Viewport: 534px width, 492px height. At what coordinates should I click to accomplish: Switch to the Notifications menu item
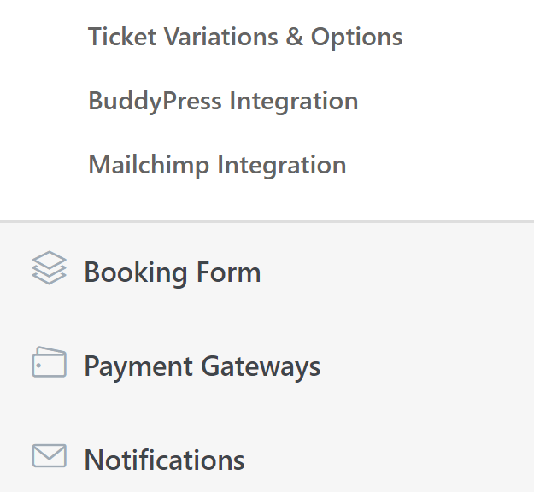click(x=164, y=460)
